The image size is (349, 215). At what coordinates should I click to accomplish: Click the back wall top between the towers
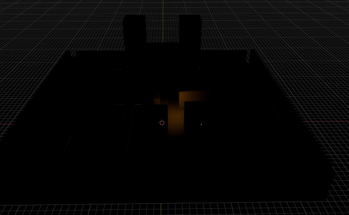tap(163, 44)
